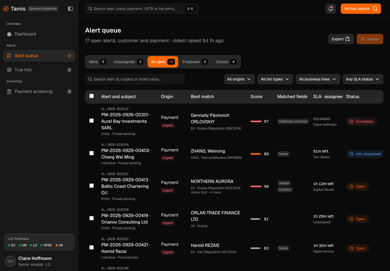Viewport: 390px width, 271px height.
Task: Expand the All list types filter
Action: tap(275, 79)
